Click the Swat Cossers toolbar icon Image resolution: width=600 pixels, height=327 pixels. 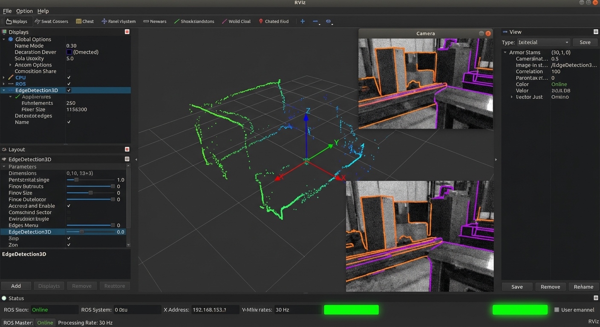point(37,21)
